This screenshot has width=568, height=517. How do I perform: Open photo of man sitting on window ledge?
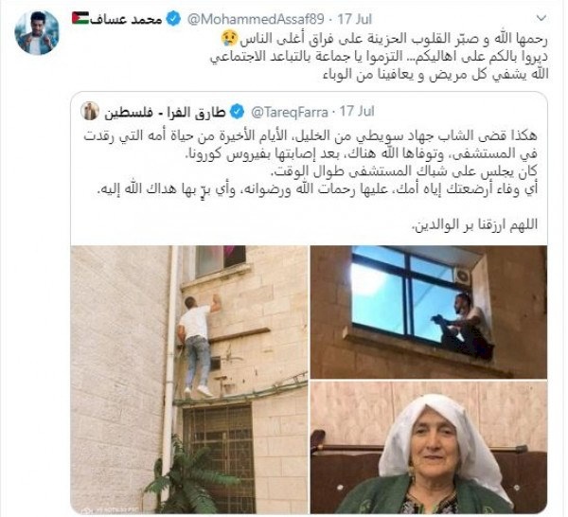click(x=429, y=312)
